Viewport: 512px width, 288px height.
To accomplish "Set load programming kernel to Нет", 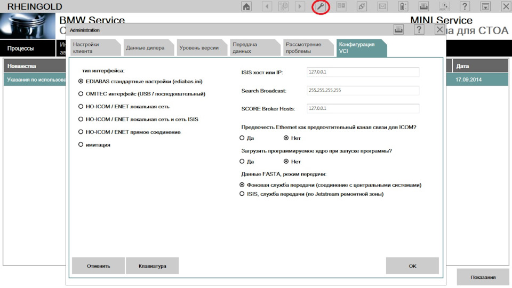I will (292, 161).
